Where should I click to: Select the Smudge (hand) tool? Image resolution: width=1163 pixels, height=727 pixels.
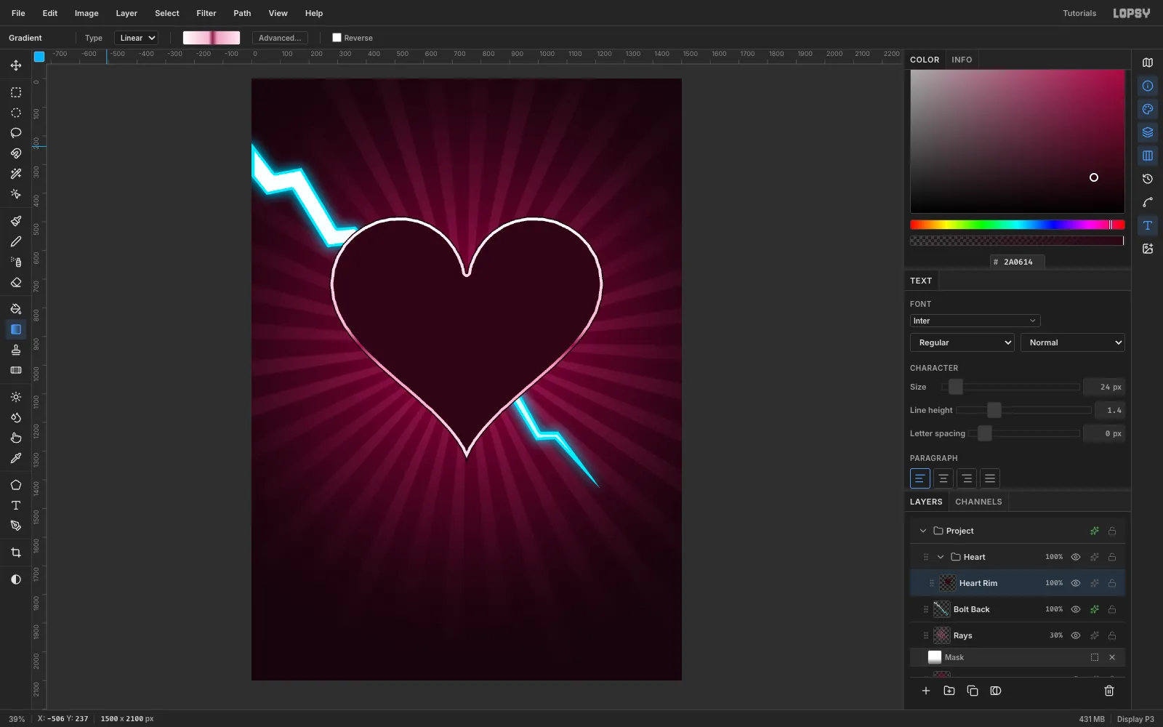pyautogui.click(x=16, y=438)
